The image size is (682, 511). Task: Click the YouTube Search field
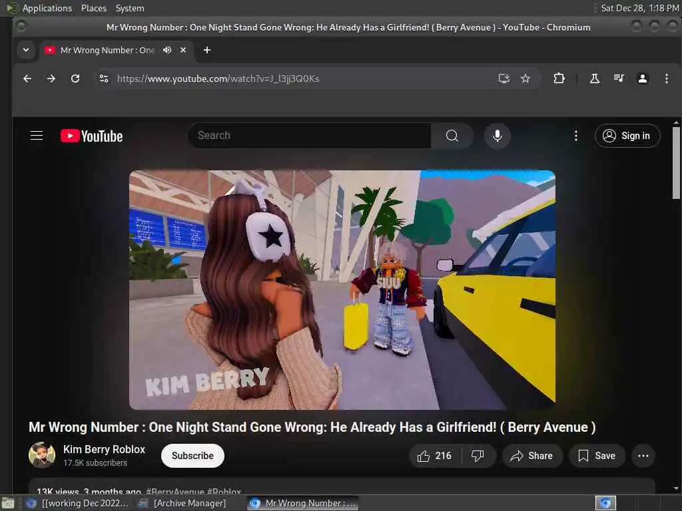[309, 136]
